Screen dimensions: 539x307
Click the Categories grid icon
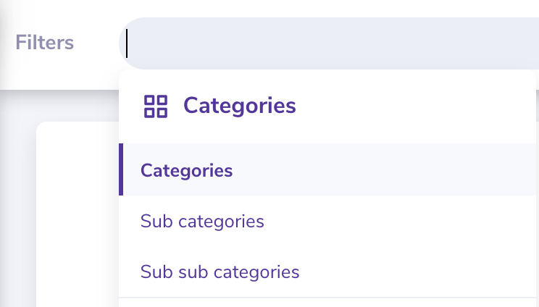pos(156,106)
